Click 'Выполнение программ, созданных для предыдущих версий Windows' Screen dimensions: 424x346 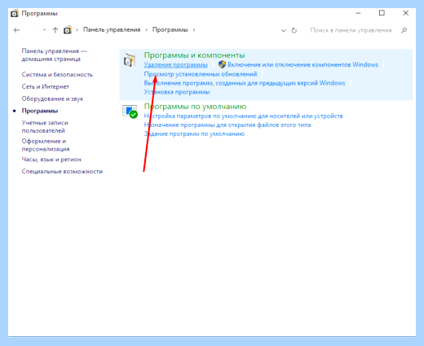coord(245,83)
